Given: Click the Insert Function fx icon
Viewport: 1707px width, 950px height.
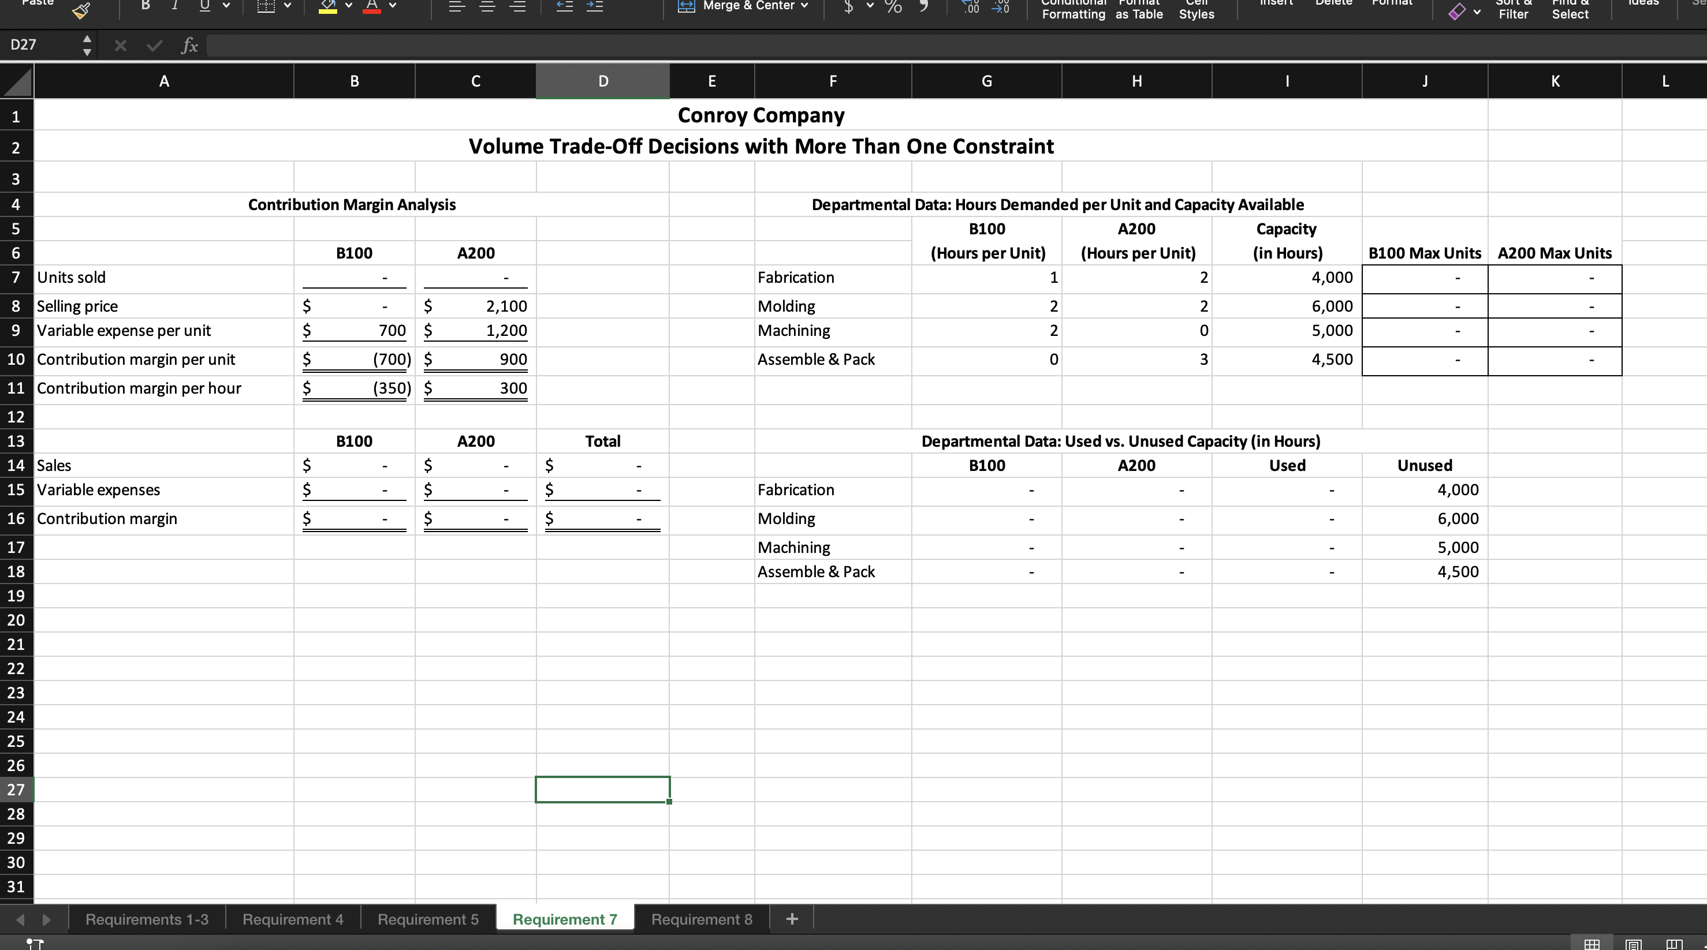Looking at the screenshot, I should tap(189, 45).
